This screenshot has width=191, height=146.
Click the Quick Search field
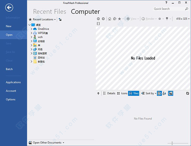169,9
